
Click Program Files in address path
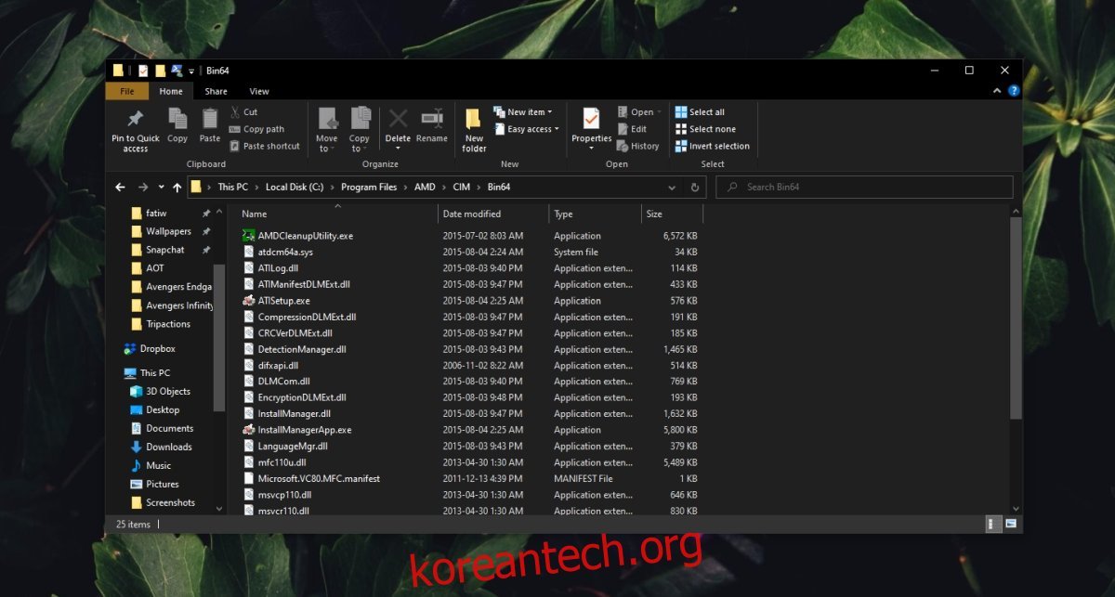coord(369,187)
